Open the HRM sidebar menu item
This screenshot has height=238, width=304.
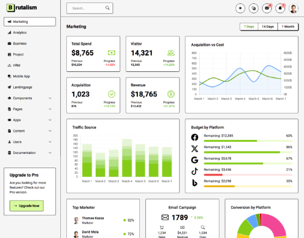(x=17, y=65)
